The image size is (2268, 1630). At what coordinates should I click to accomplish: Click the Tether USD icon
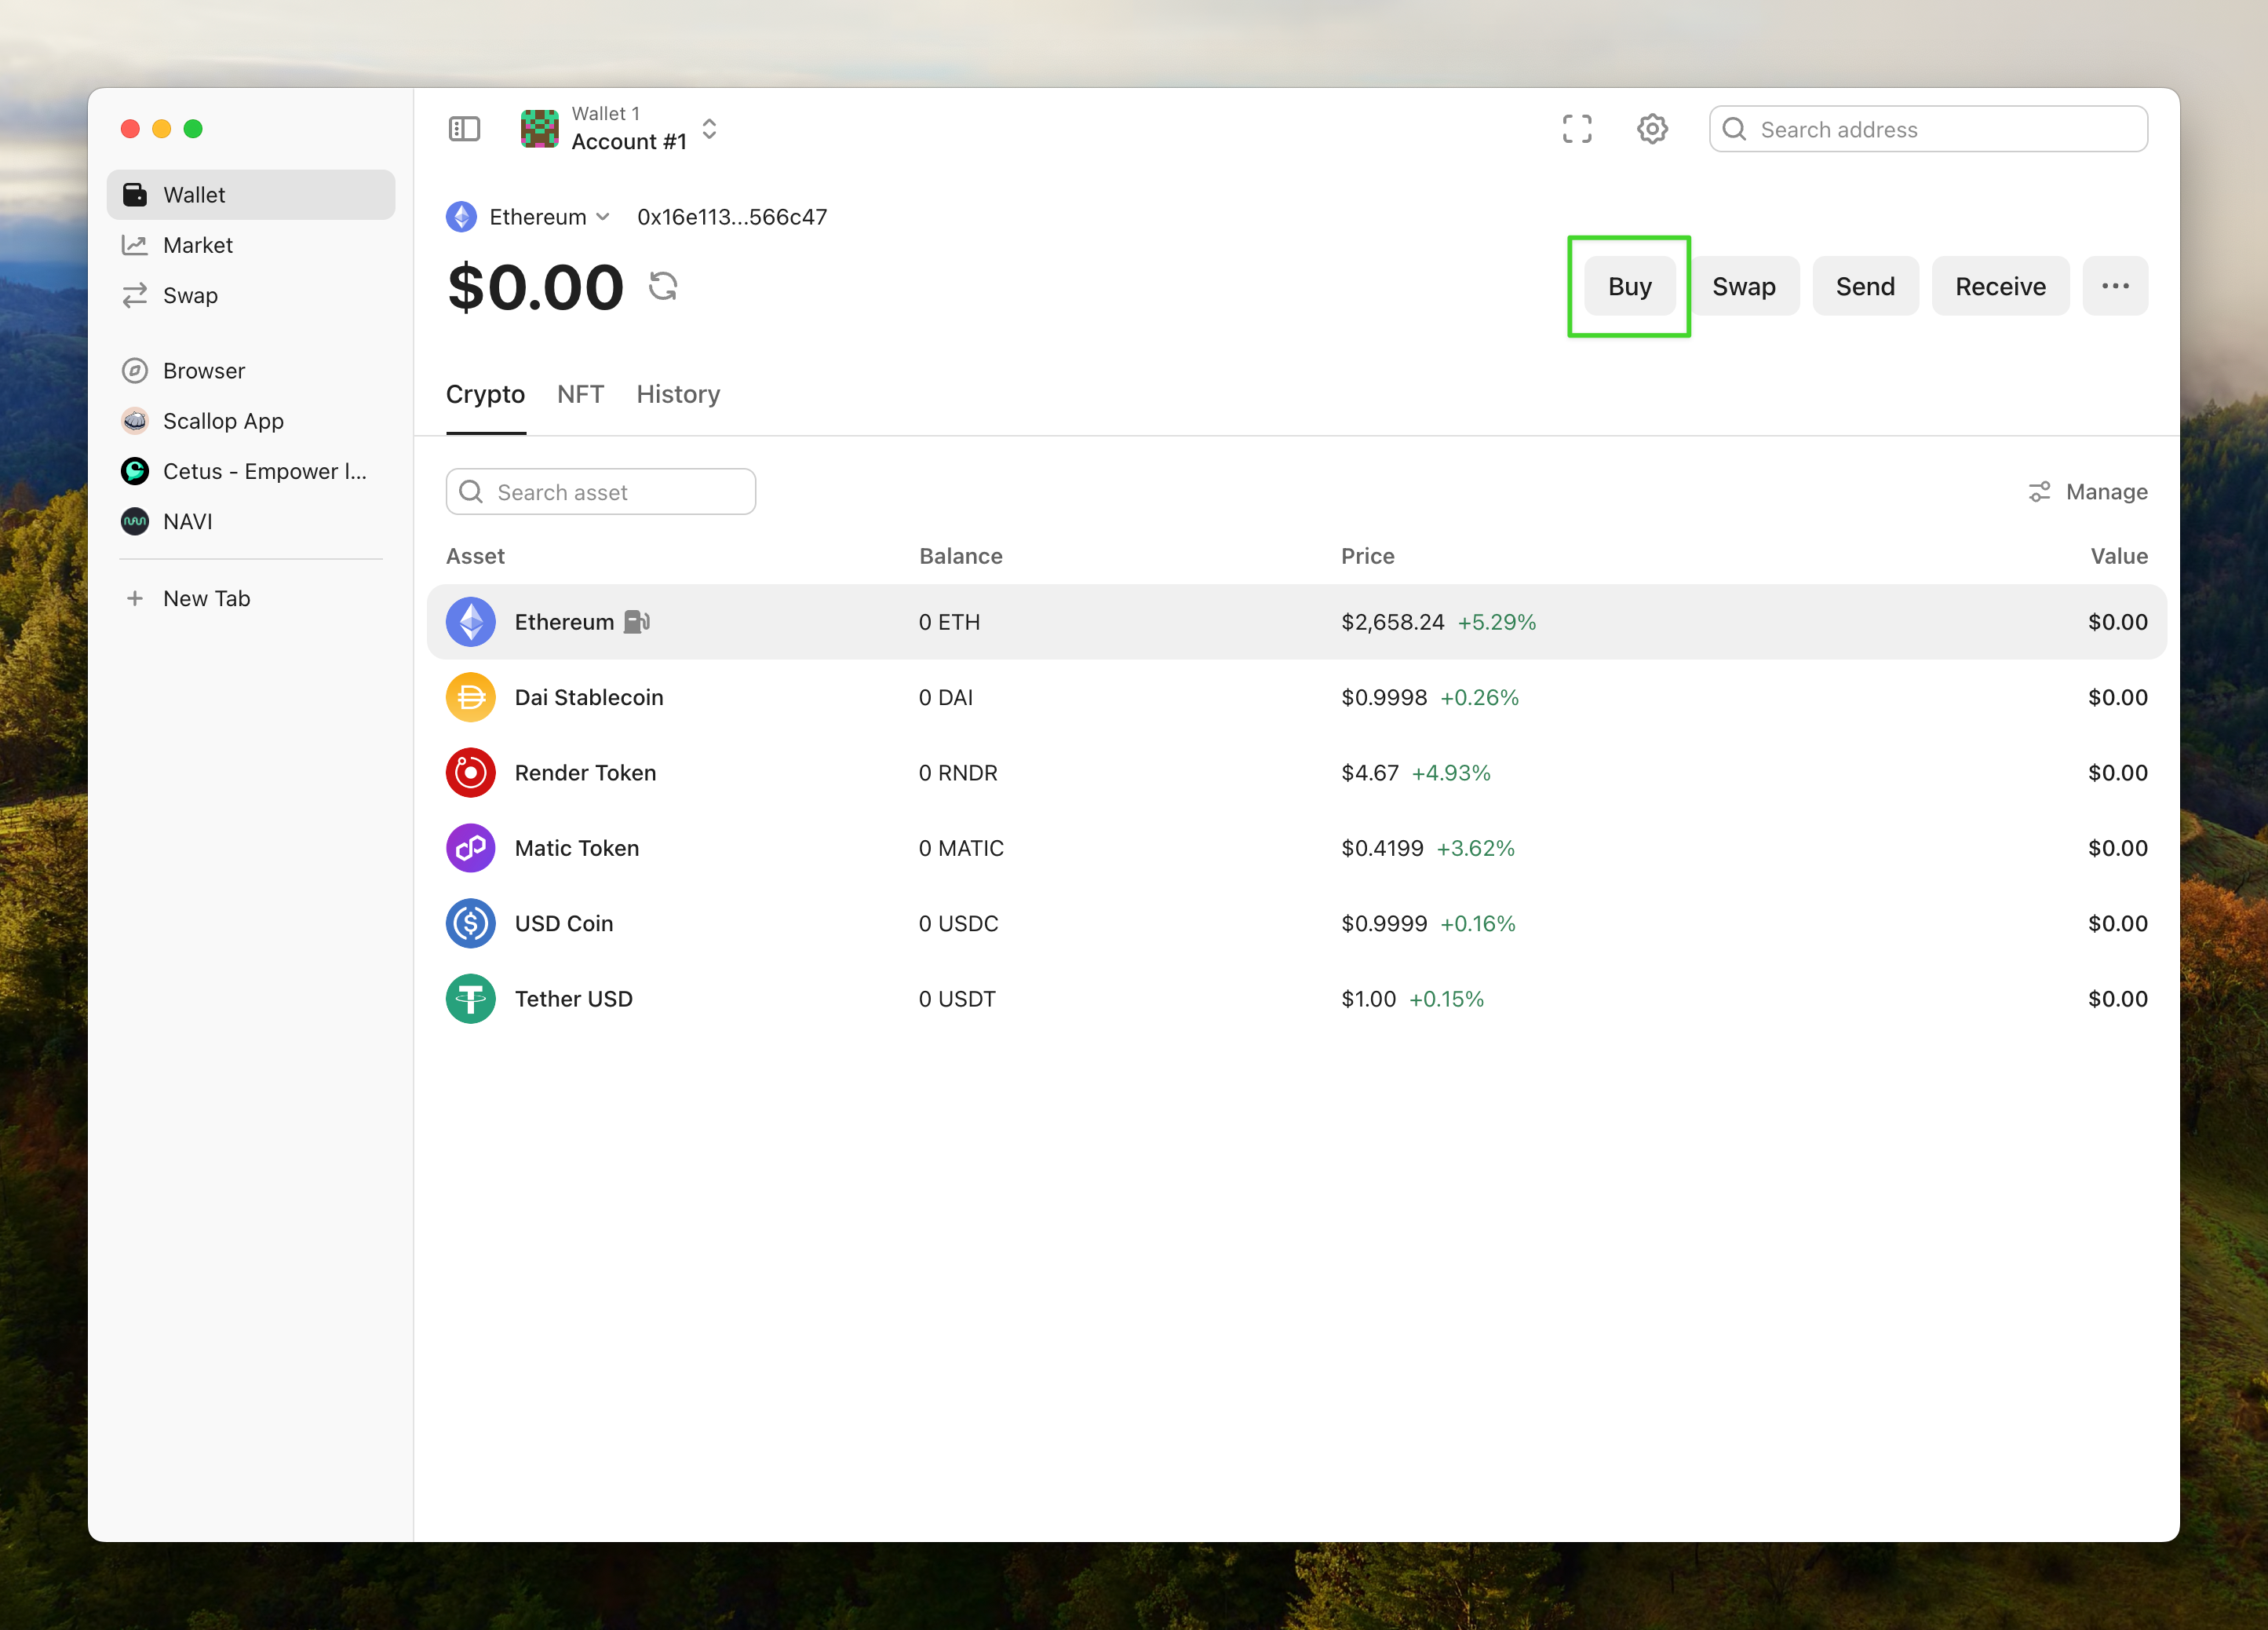pos(471,999)
